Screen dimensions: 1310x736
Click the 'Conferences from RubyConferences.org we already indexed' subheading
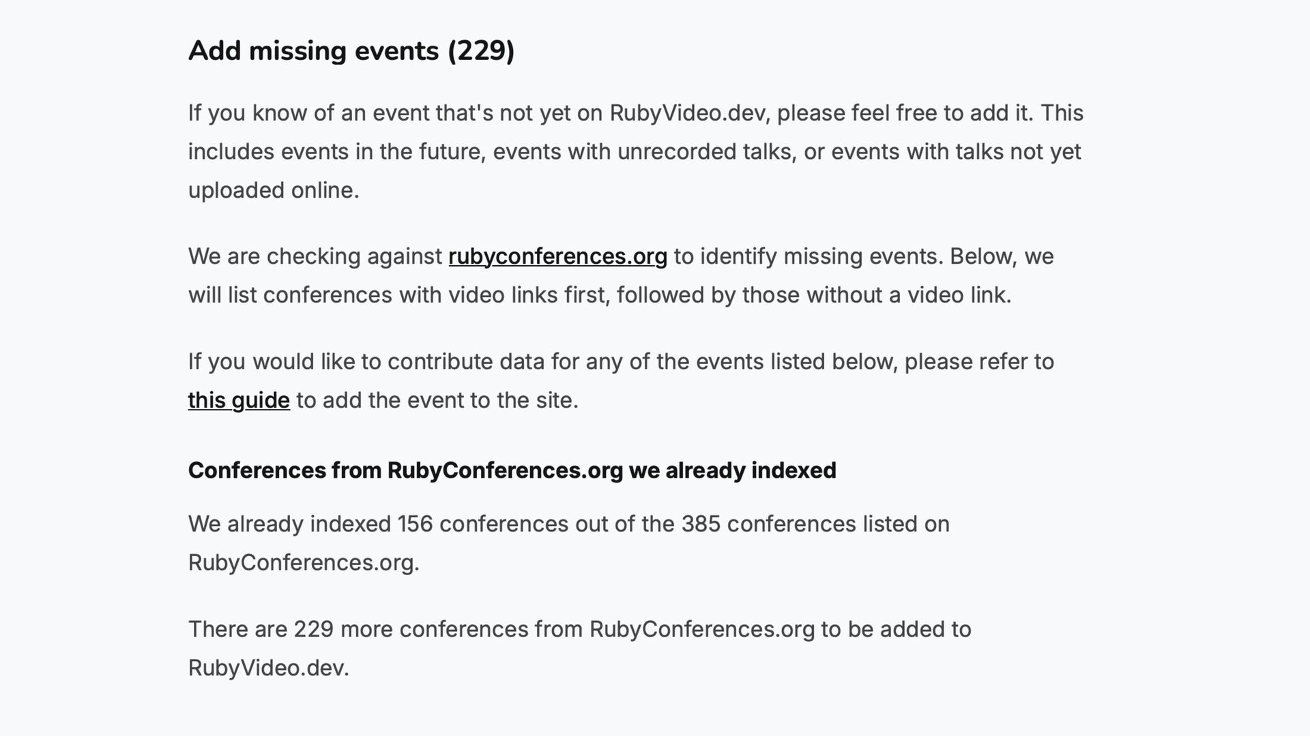[512, 470]
